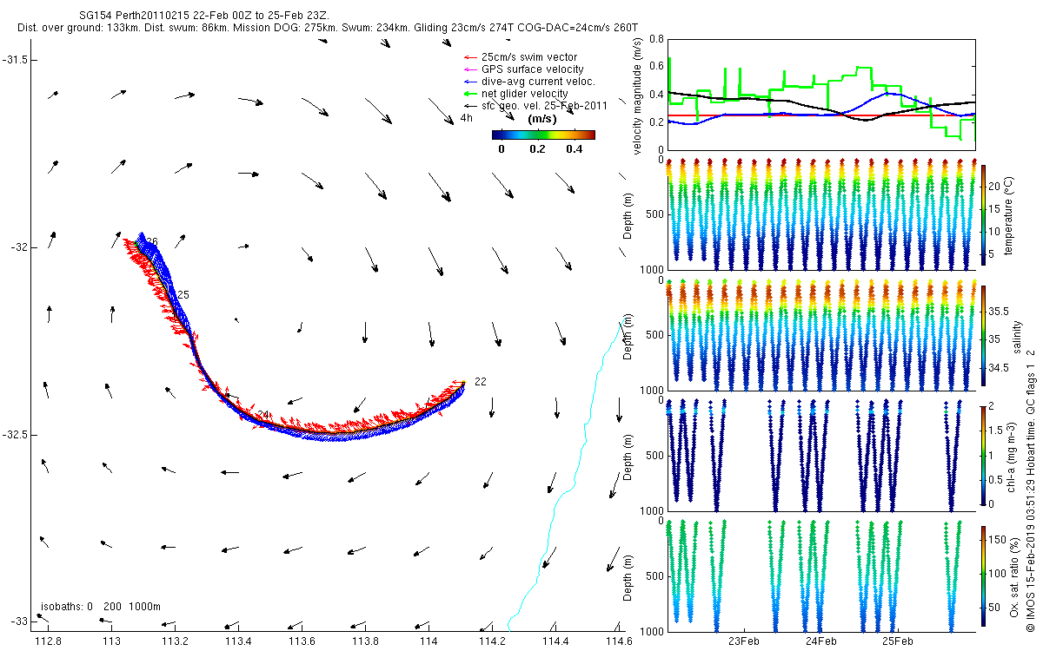Click the '34.5' tick on the salinity colorbar

pyautogui.click(x=999, y=368)
